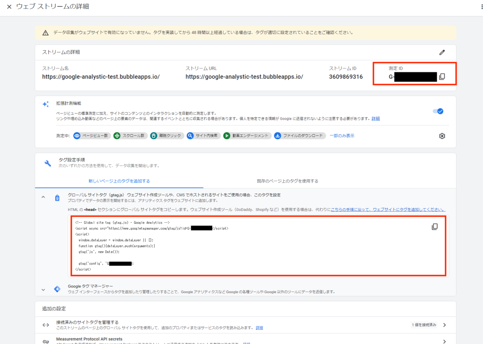Open 詳細 link in enhanced measurement description
The width and height of the screenshot is (483, 344).
tap(376, 118)
